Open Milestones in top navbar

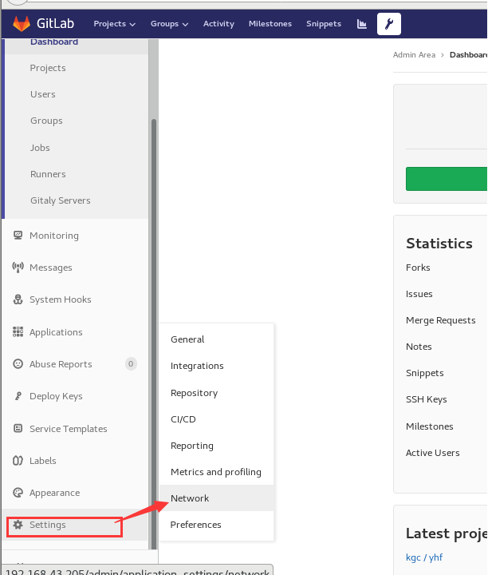click(x=270, y=24)
